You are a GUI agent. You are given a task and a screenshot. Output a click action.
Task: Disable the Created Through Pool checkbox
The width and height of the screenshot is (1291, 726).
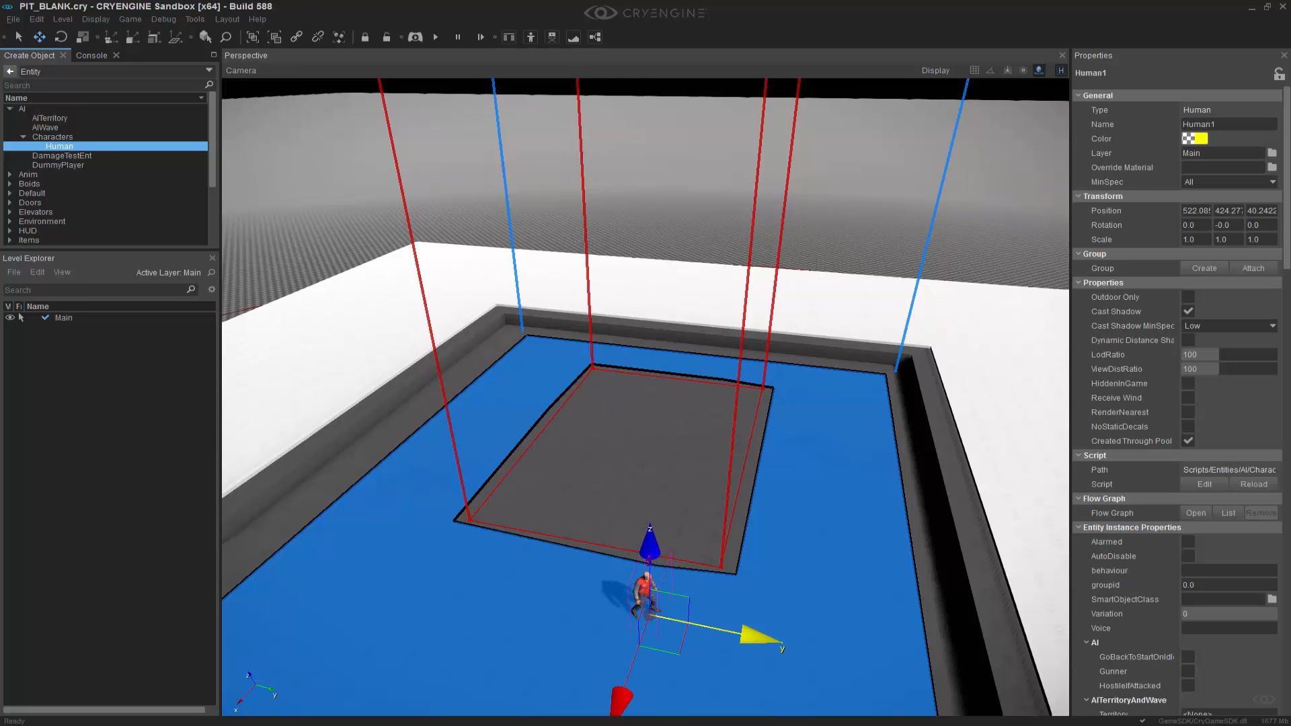pyautogui.click(x=1188, y=440)
